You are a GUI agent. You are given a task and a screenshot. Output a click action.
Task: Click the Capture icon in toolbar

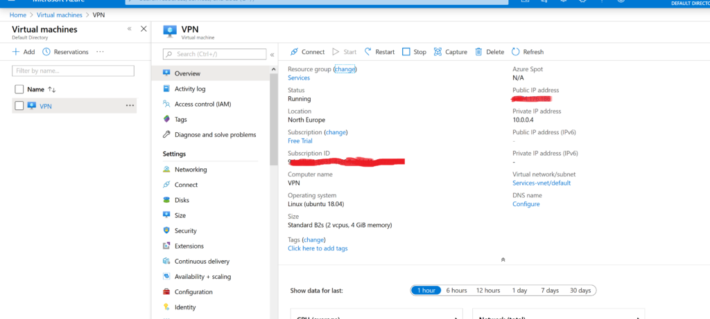point(438,52)
